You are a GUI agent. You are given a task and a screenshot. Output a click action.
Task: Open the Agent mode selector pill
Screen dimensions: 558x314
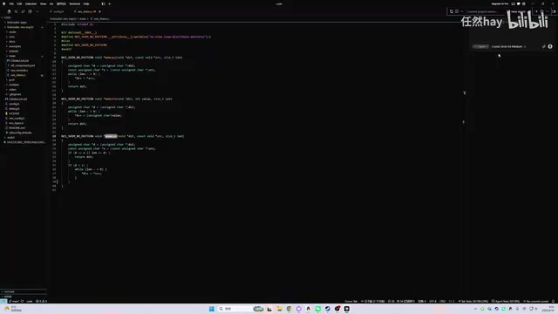tap(480, 46)
